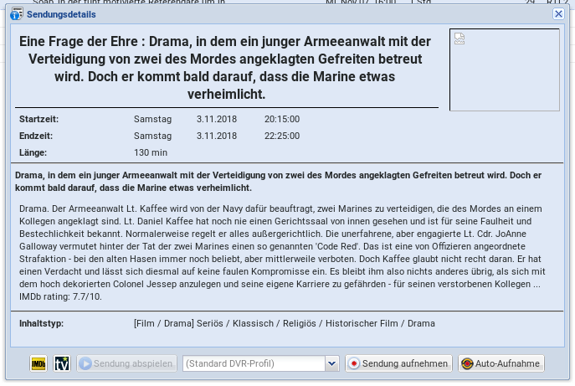Click the Inhaltstyp genre value text
575x386 pixels.
285,324
